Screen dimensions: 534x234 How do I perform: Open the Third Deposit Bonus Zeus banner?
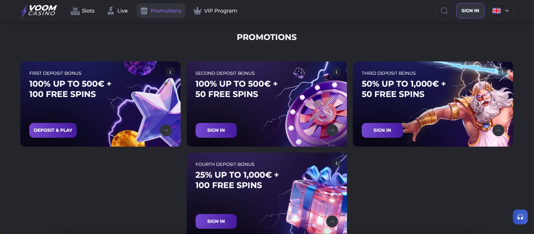(x=433, y=104)
